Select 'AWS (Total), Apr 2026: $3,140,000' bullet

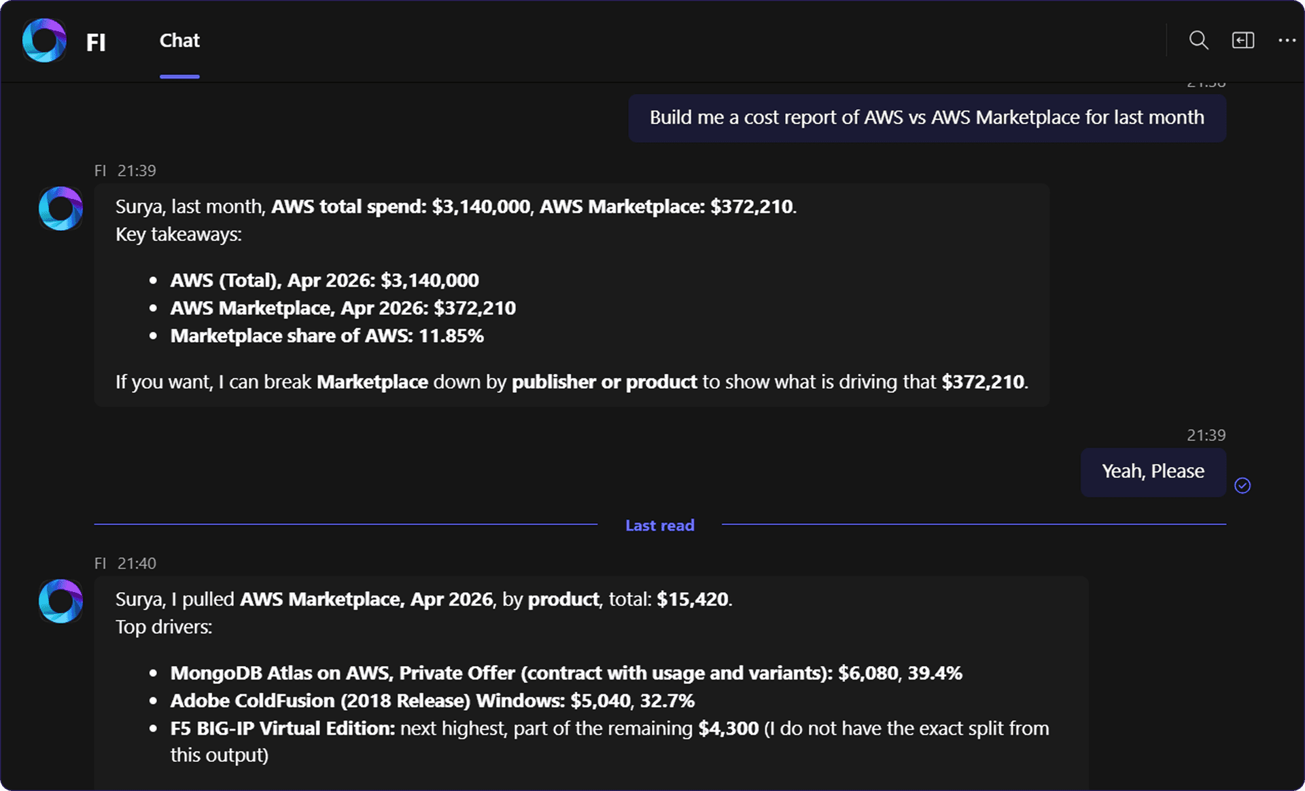324,280
